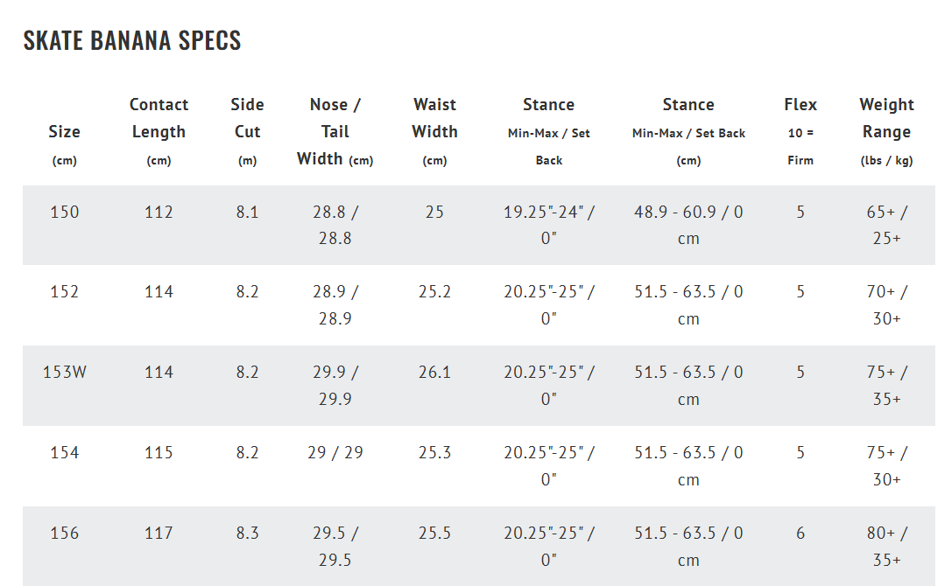Click the 19.25"-24" stance value

coord(548,225)
